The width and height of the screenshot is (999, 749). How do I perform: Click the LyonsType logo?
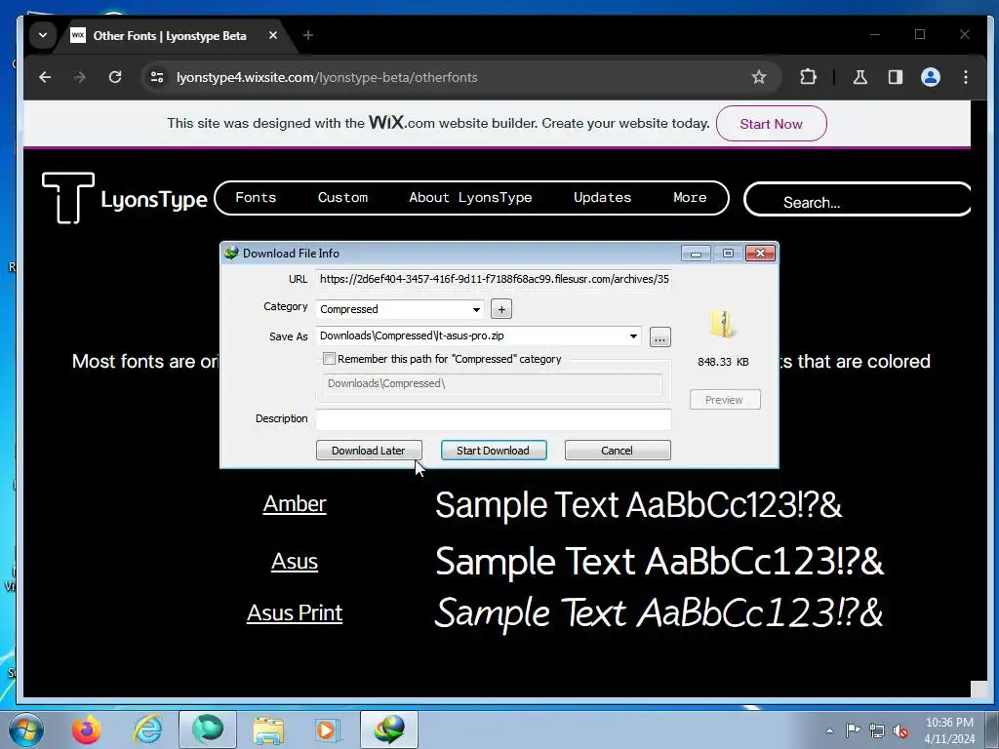pyautogui.click(x=125, y=198)
